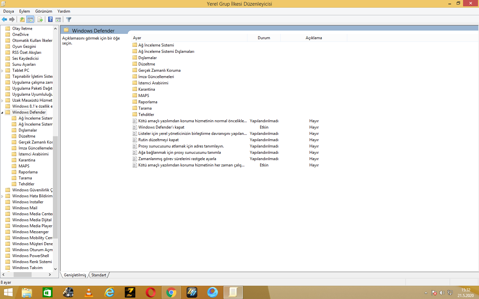Select 'Ağa bağlanmak için proxy sunucusunu tanımla'
Viewport: 479px width, 299px height.
tap(180, 152)
